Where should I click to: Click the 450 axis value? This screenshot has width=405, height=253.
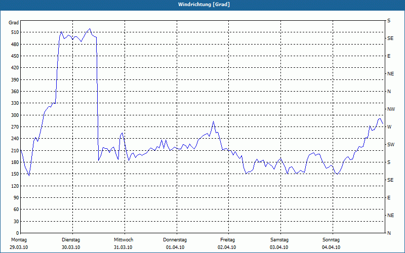click(x=15, y=56)
